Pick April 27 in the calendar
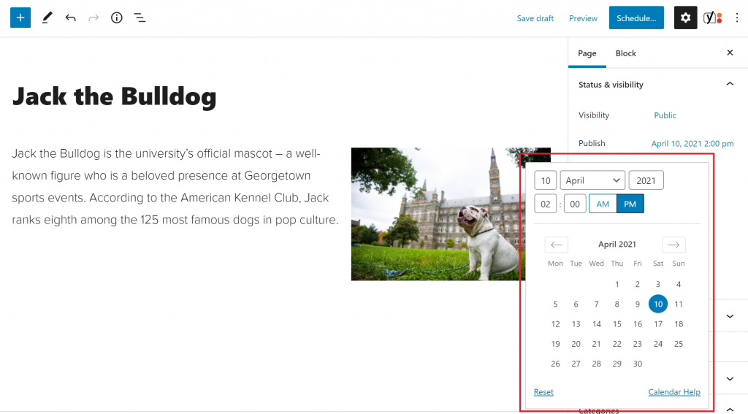The width and height of the screenshot is (748, 414). click(576, 364)
